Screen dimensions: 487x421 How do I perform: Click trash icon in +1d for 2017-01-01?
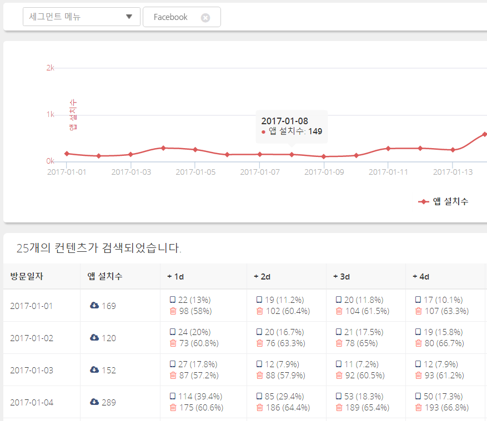(x=173, y=311)
